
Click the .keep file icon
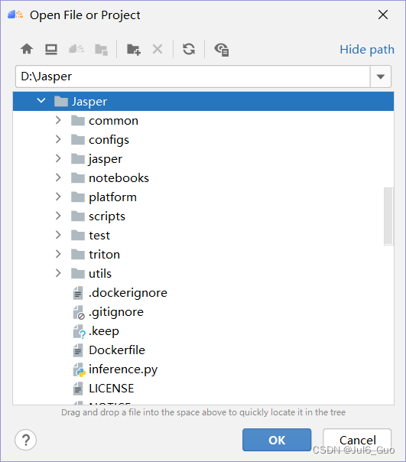(79, 331)
